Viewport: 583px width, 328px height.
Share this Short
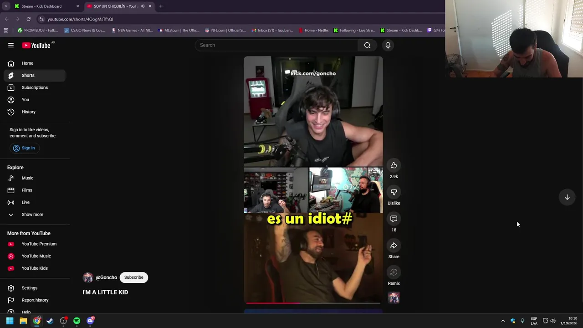pos(394,246)
